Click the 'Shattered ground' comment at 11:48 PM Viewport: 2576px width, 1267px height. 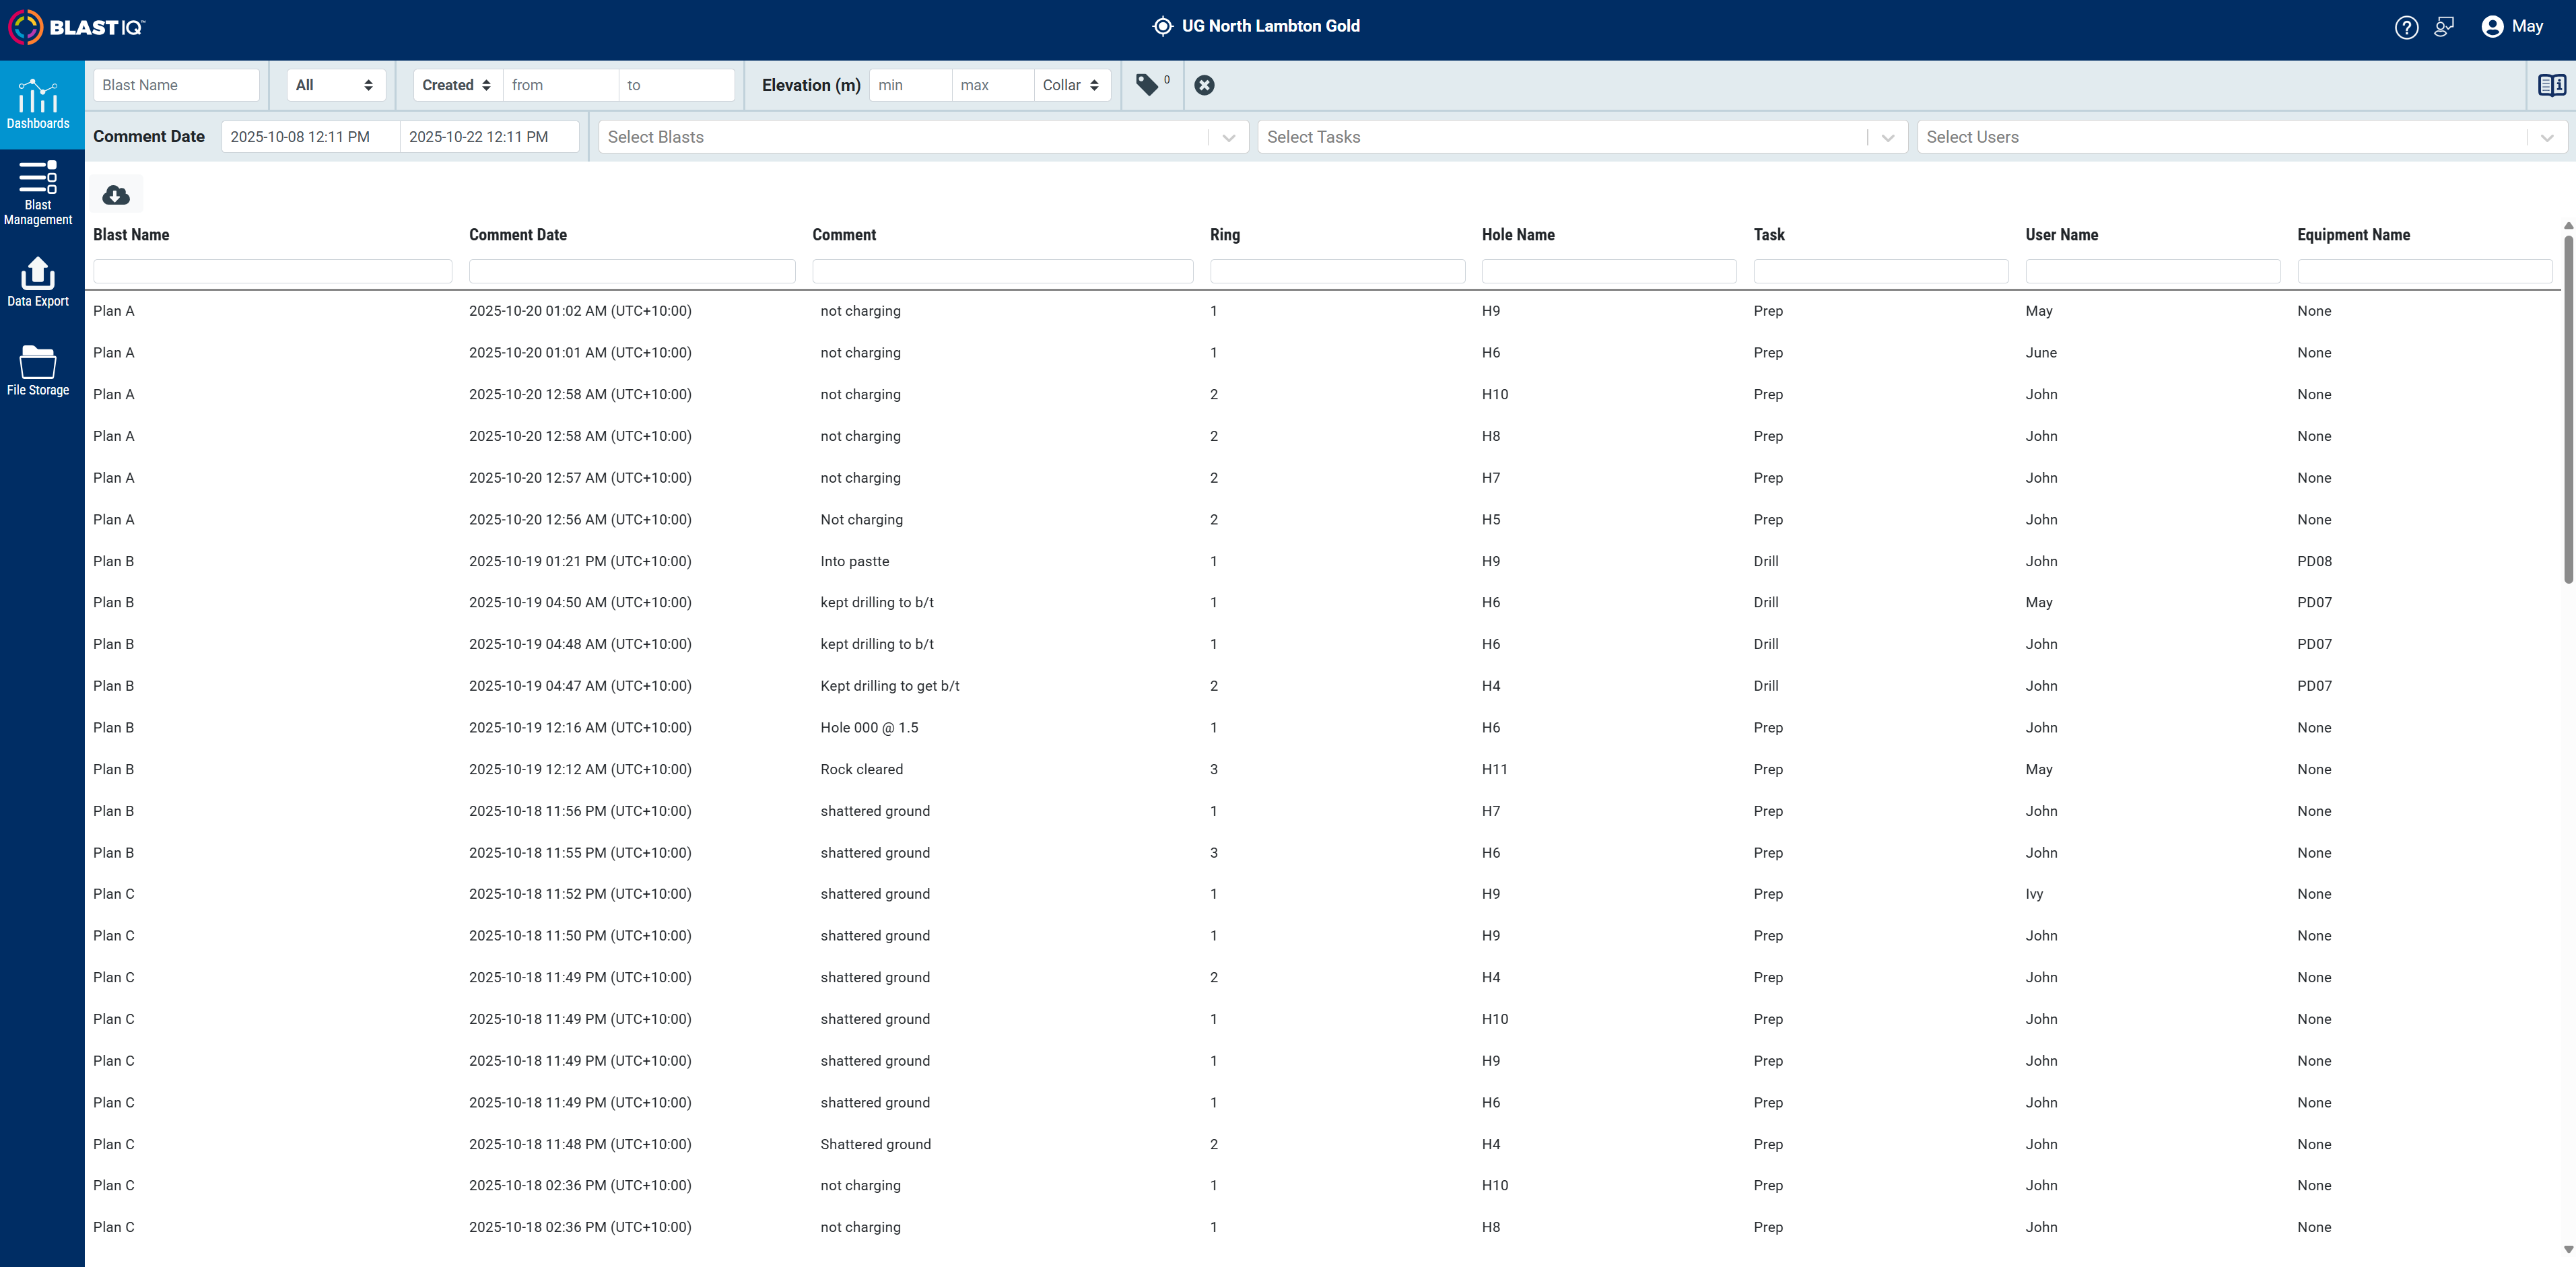(x=876, y=1145)
